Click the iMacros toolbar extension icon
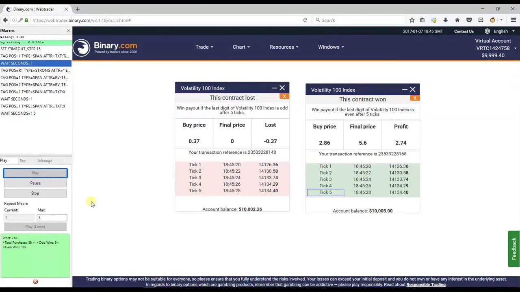 pos(434,20)
